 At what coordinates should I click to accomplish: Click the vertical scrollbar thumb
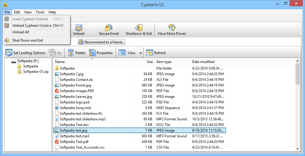click(x=298, y=74)
